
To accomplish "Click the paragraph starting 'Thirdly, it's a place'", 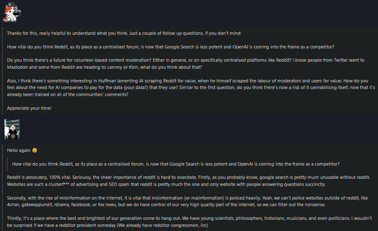I will [189, 221].
